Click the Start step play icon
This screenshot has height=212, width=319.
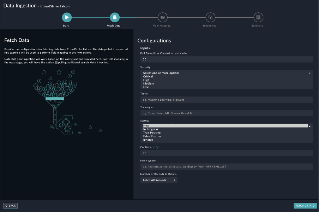point(66,17)
